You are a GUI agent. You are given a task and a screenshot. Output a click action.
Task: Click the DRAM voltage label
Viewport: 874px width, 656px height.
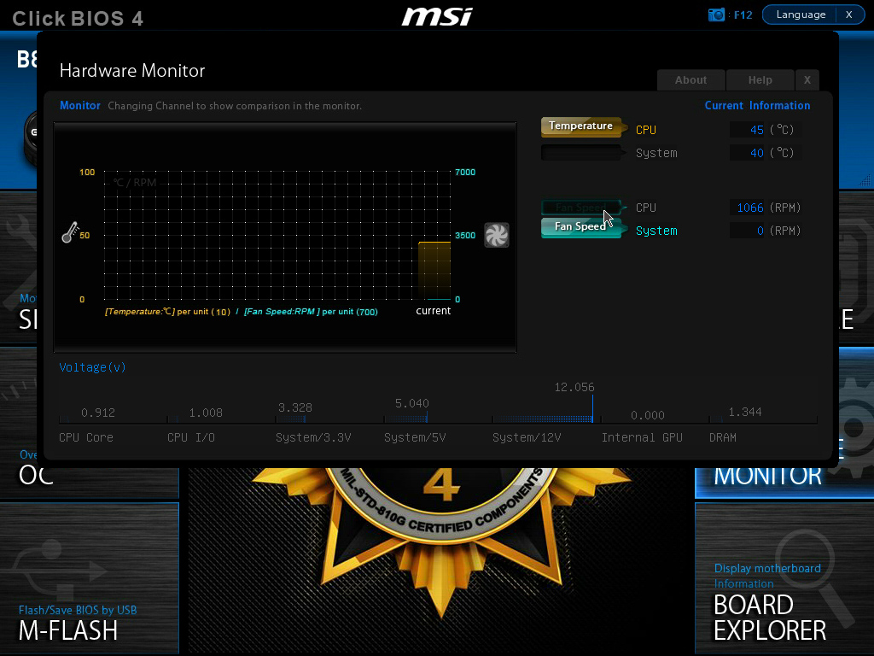point(722,438)
